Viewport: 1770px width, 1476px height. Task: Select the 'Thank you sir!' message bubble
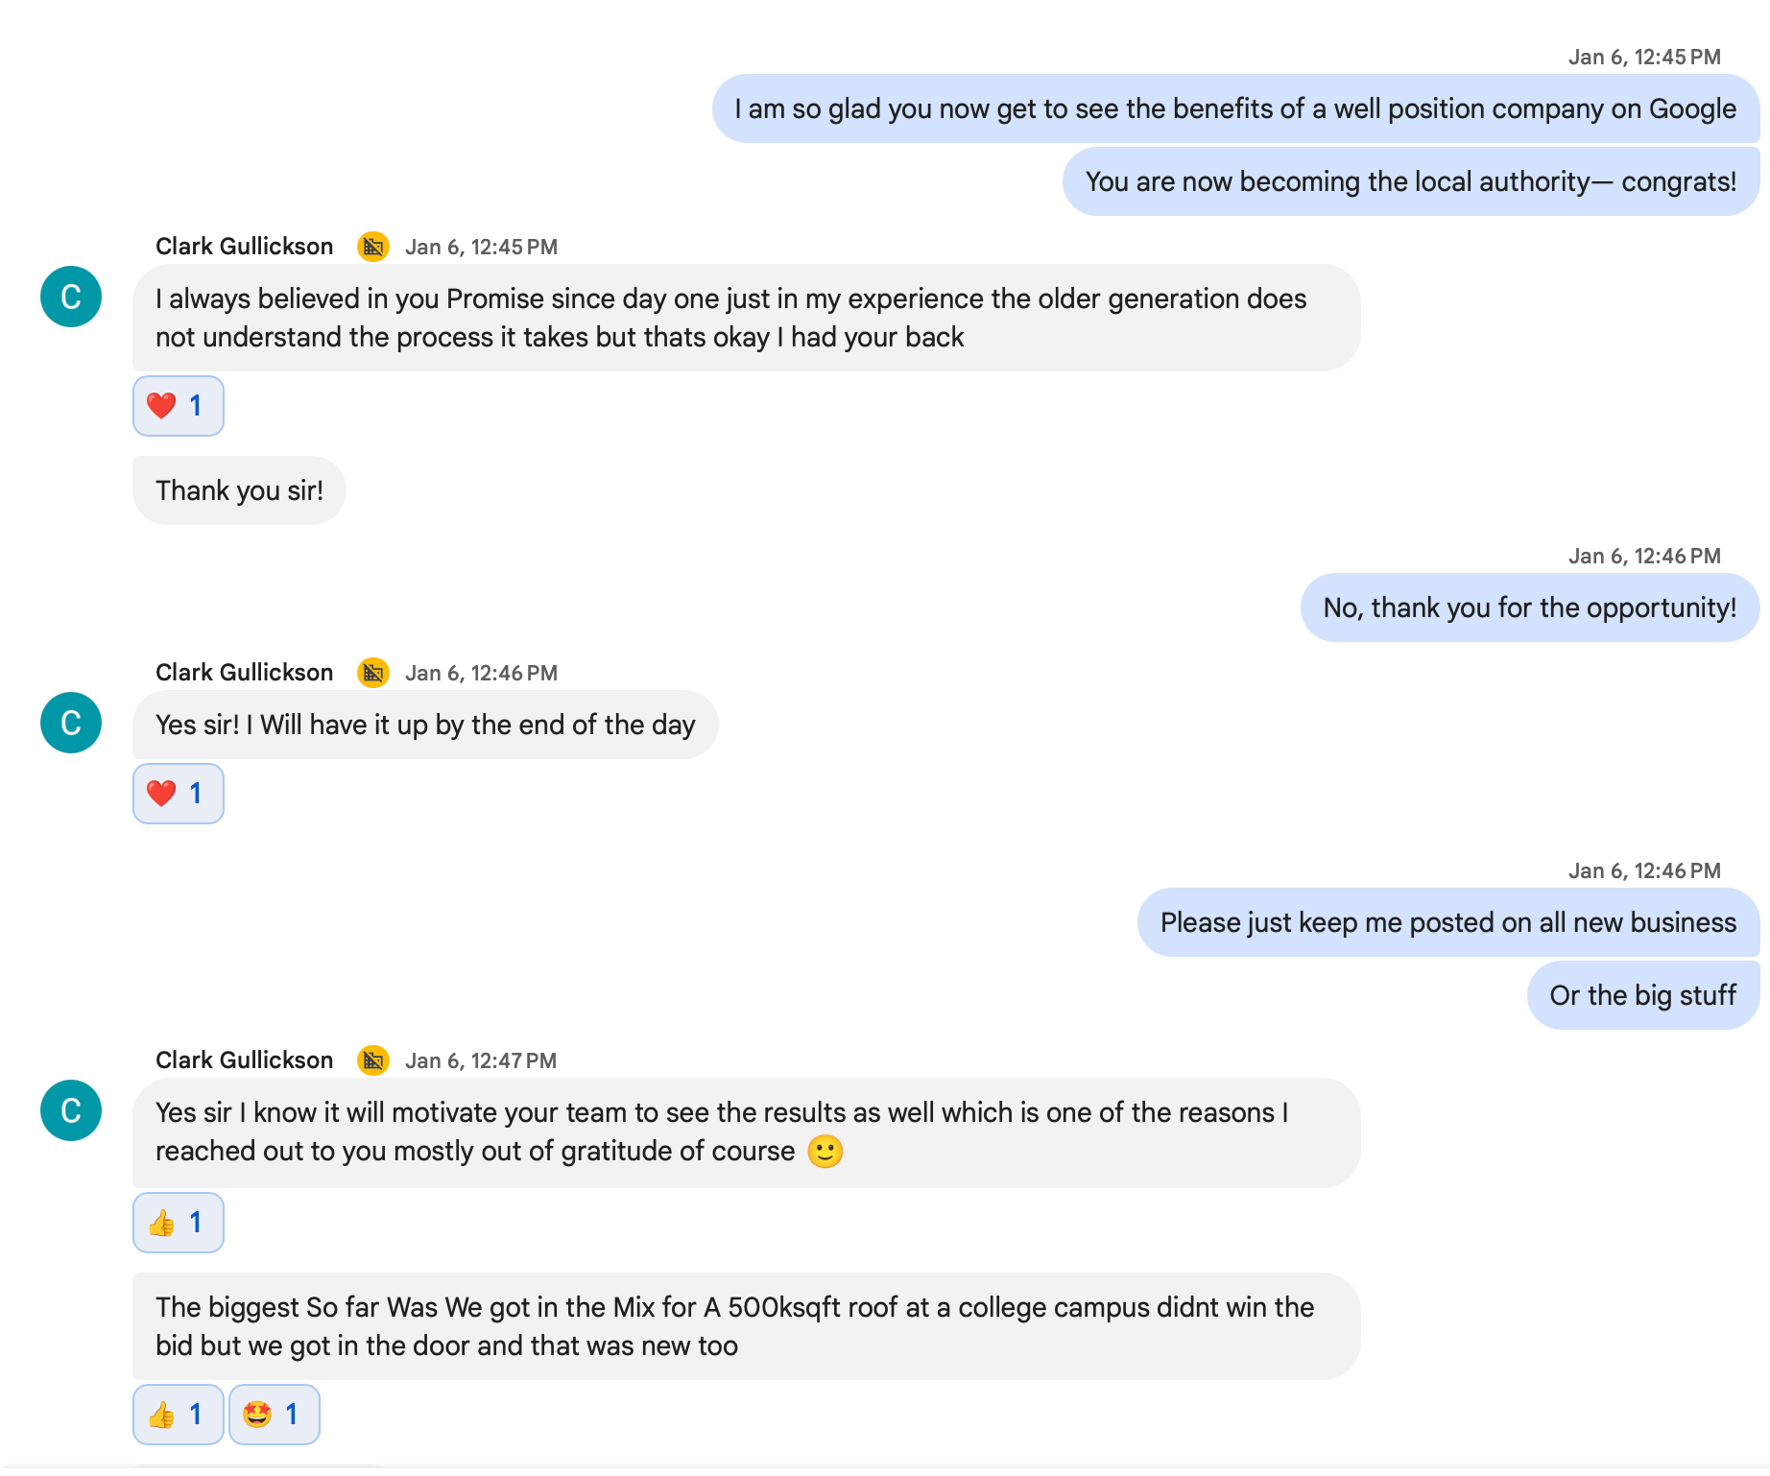[239, 490]
